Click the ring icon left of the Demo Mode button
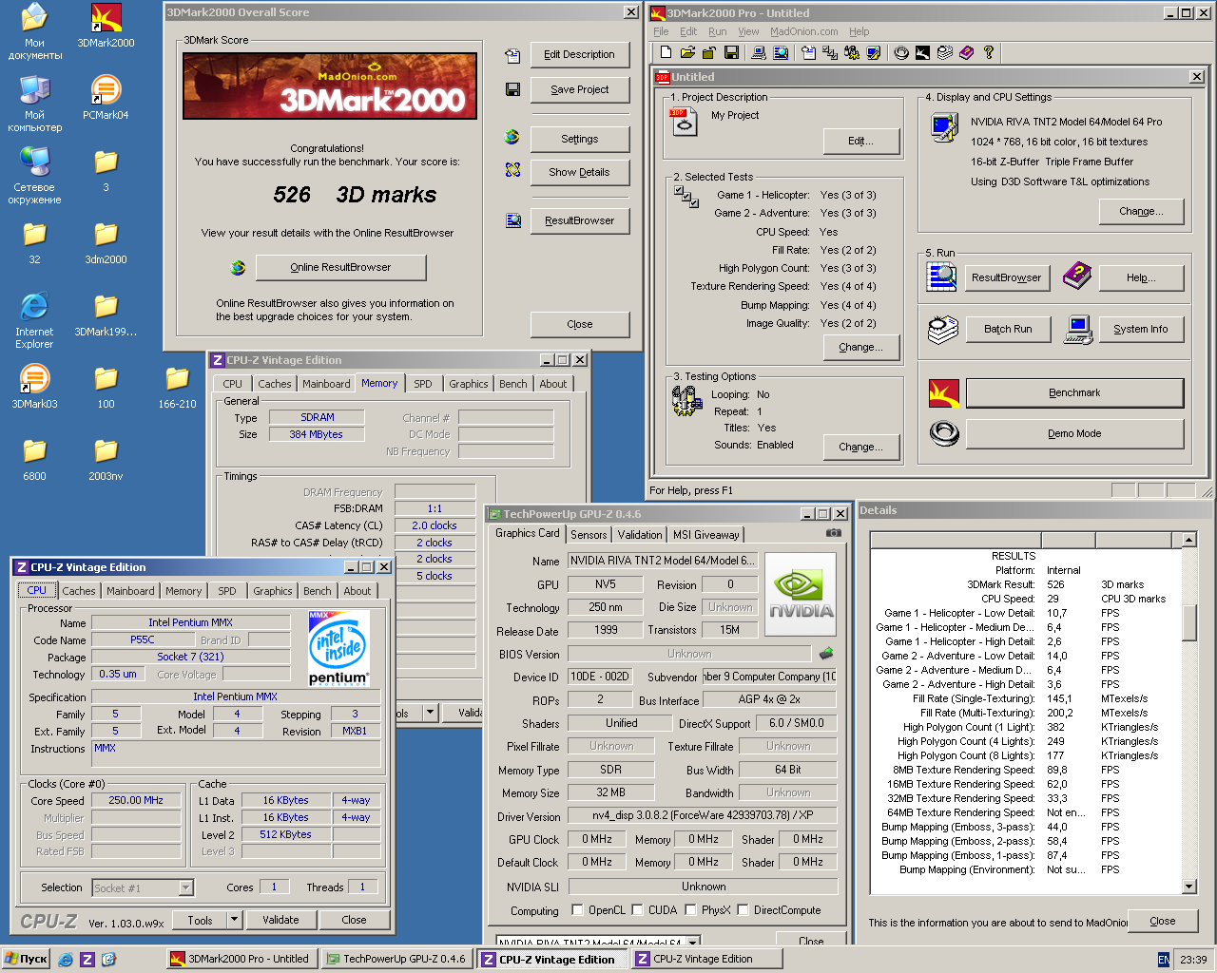Viewport: 1217px width, 973px height. click(943, 433)
